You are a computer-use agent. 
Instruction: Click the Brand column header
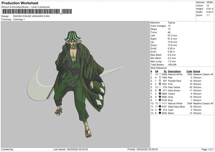[197, 71]
